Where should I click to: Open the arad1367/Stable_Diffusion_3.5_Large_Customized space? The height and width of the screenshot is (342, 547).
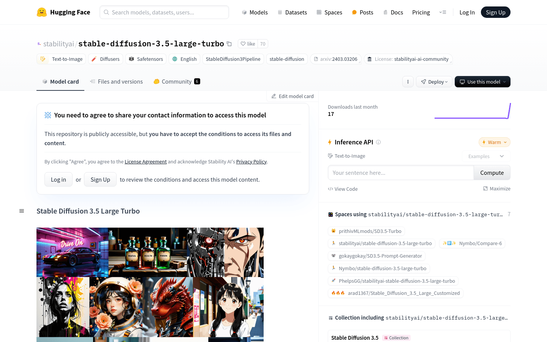[x=395, y=293]
